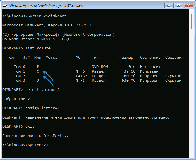Click the 'exit' command text
The height and width of the screenshot is (160, 196).
pyautogui.click(x=30, y=127)
